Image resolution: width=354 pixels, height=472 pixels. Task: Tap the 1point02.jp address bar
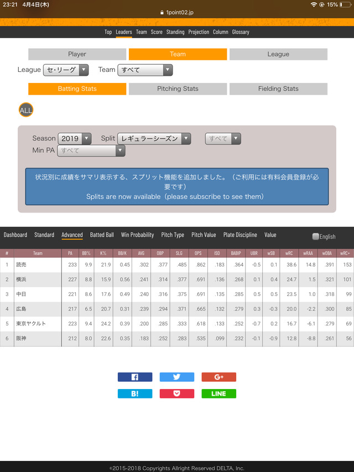coord(177,13)
